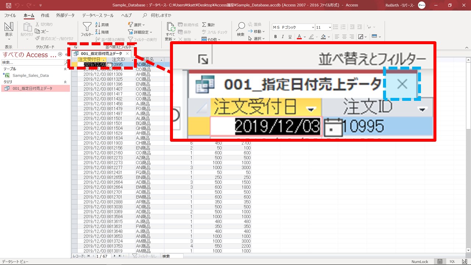Switch to SQL view in status bar
Viewport: 471px width, 265px height.
pyautogui.click(x=452, y=261)
